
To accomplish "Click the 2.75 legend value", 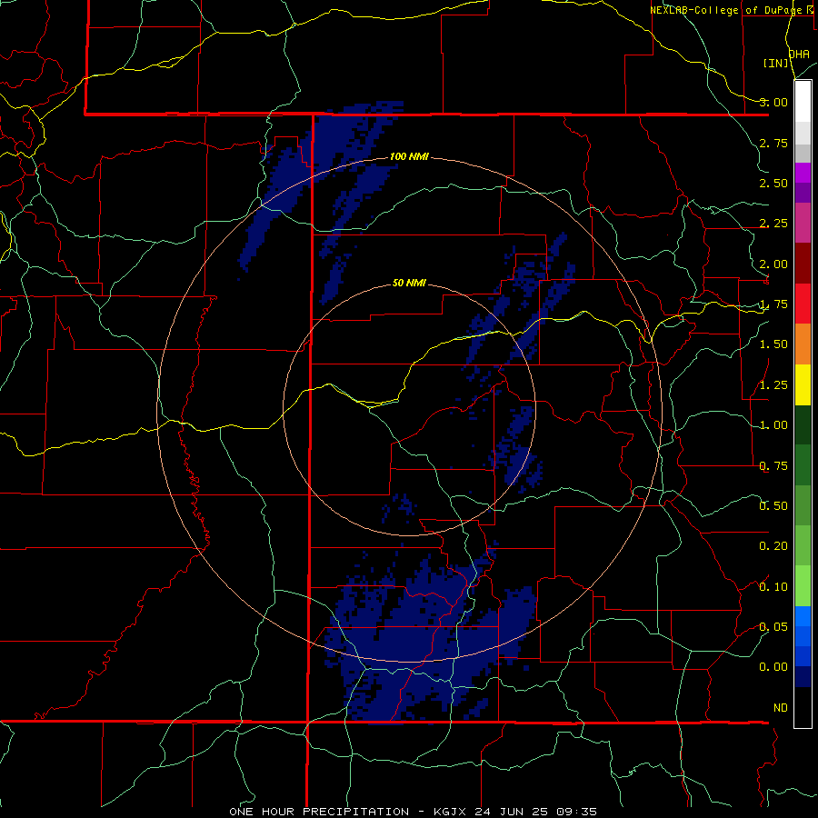I will [x=773, y=143].
